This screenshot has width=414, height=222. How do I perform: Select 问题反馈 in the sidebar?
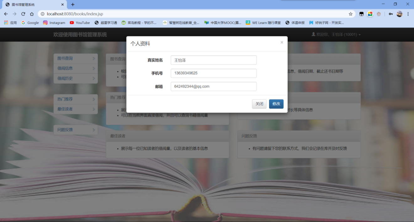[x=76, y=130]
